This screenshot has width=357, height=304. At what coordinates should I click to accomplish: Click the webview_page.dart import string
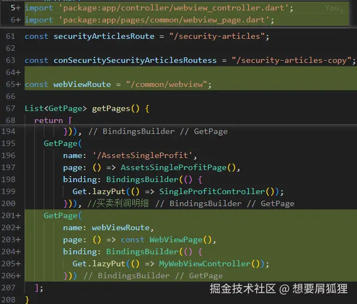coord(165,20)
